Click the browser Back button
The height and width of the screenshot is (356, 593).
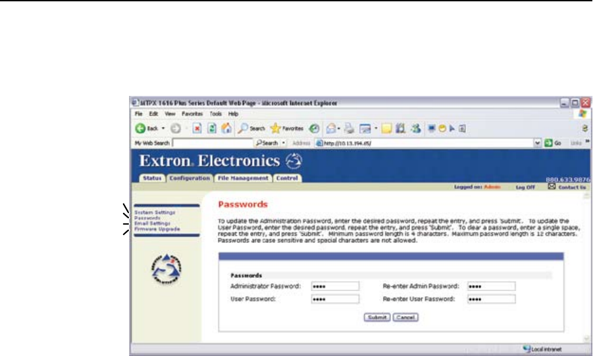[x=146, y=128]
